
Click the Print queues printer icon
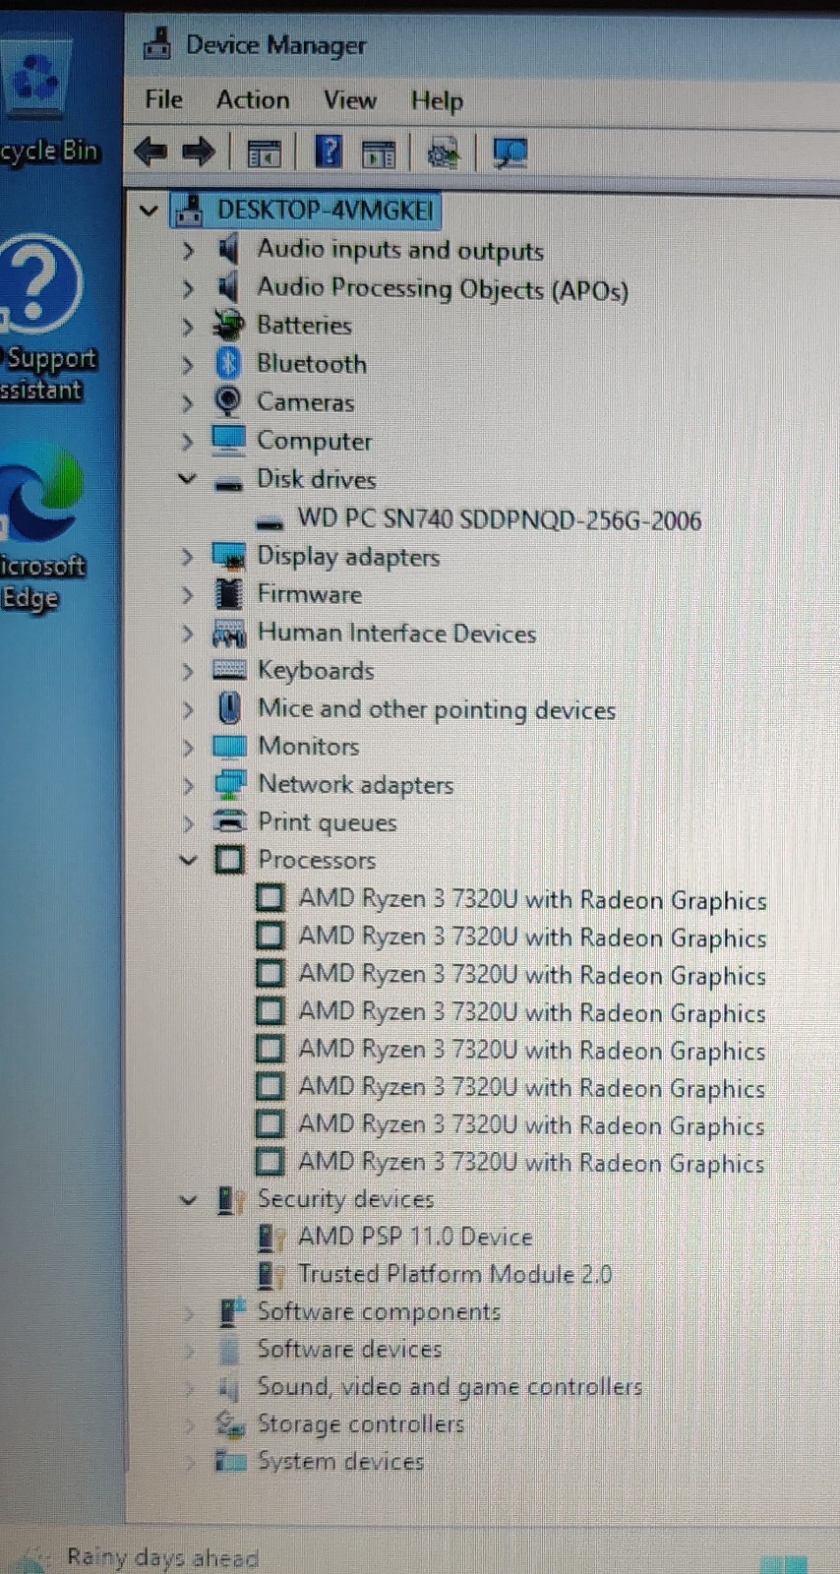point(229,821)
